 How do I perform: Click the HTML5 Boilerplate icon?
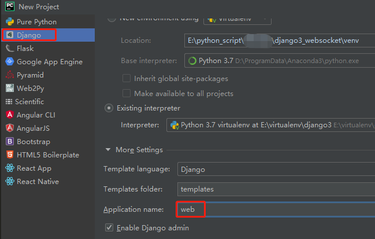coord(10,155)
